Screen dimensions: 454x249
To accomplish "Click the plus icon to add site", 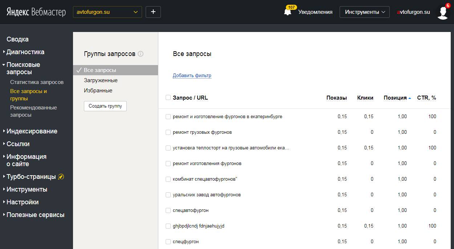I will [153, 12].
